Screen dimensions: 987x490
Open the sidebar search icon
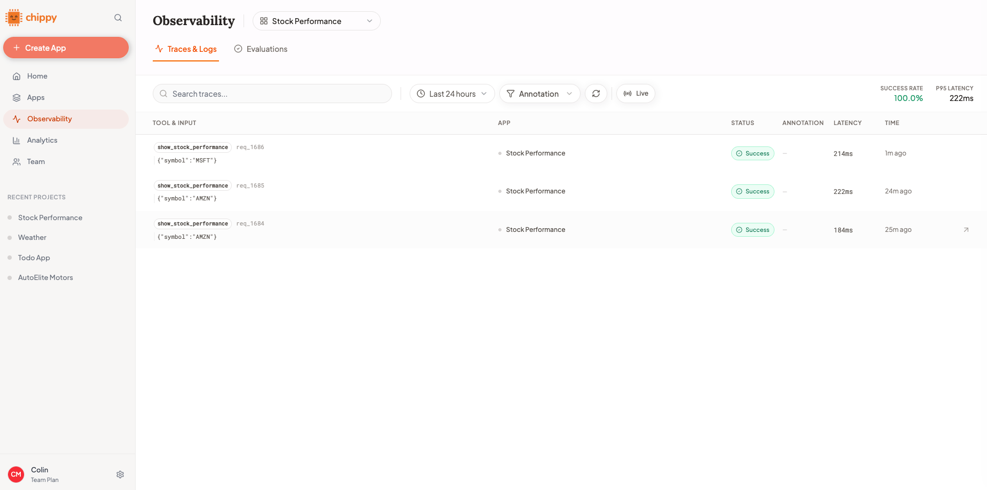[118, 18]
